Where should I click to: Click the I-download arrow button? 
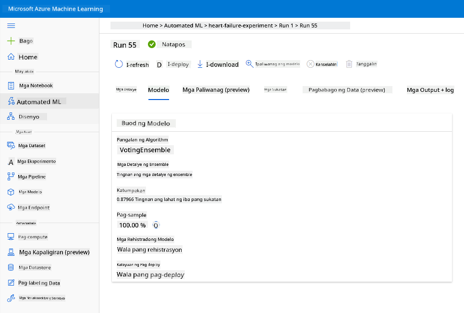[x=218, y=64]
